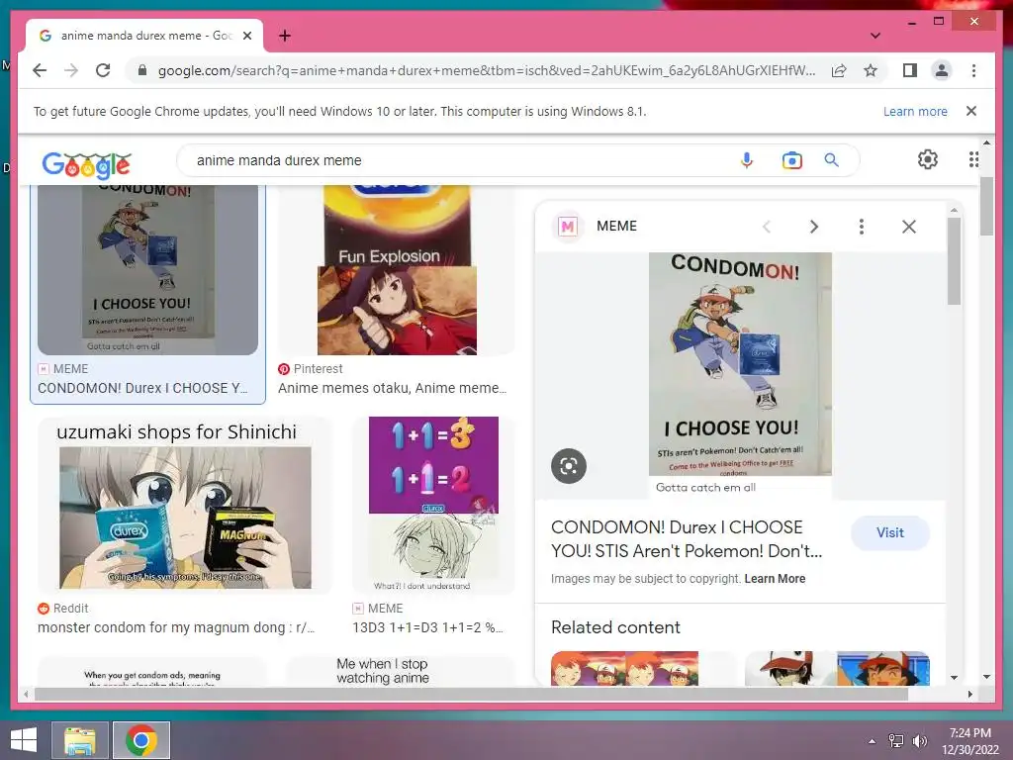The height and width of the screenshot is (760, 1013).
Task: Click Chrome icon in taskbar
Action: (141, 740)
